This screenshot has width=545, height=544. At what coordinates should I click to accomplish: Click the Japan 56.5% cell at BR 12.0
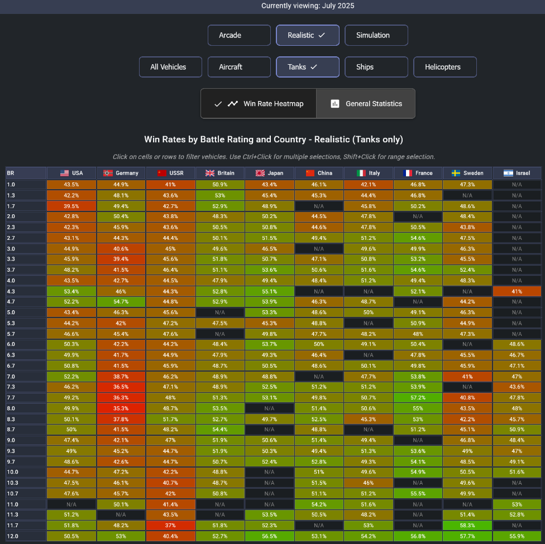pyautogui.click(x=269, y=536)
